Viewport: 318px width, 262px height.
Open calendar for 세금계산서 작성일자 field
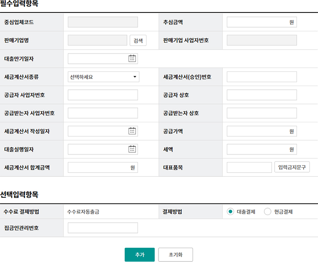(x=132, y=131)
